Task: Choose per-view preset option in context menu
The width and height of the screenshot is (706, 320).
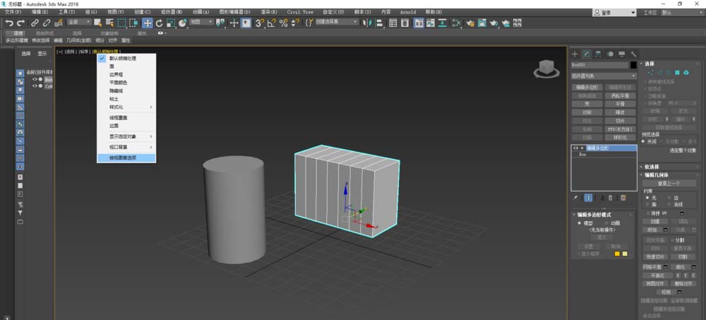Action: [123, 158]
